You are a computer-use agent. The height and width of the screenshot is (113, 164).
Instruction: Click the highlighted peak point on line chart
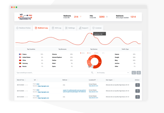tap(92, 34)
